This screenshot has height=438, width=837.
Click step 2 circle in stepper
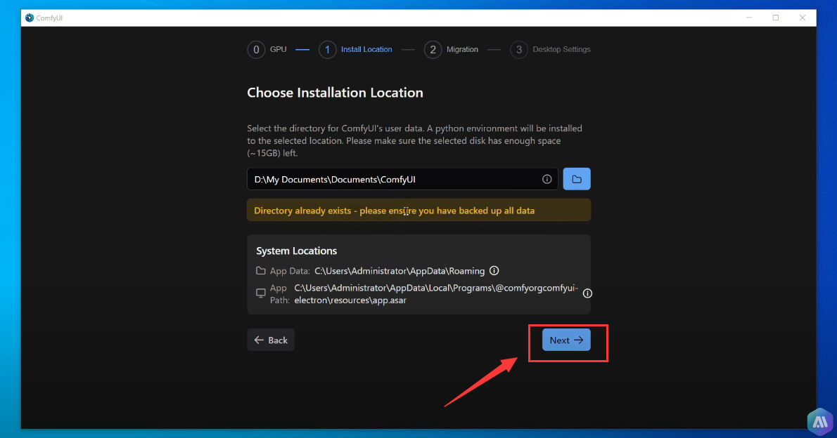(433, 50)
